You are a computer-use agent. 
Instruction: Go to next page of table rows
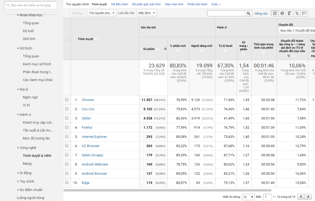point(308,197)
